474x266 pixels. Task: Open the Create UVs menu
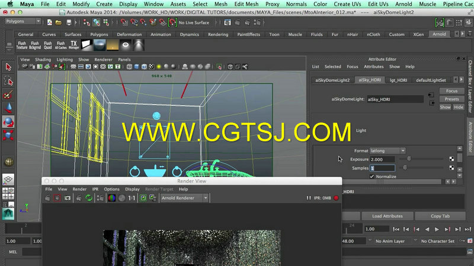pyautogui.click(x=347, y=4)
